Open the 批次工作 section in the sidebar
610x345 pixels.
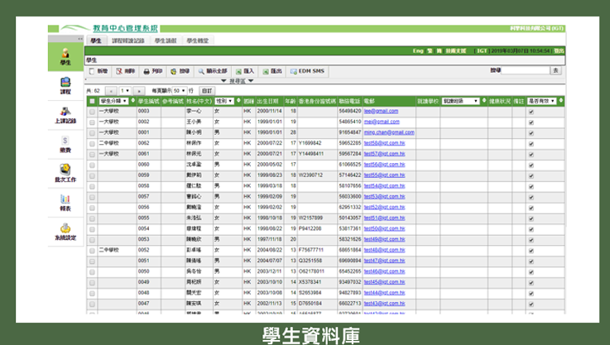(65, 174)
